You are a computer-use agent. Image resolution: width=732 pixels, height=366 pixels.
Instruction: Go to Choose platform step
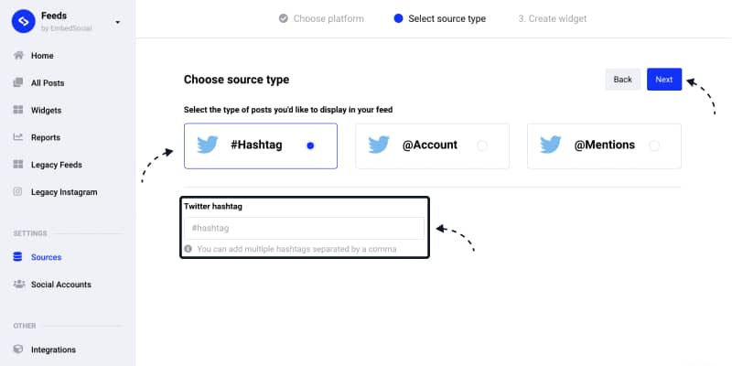pyautogui.click(x=321, y=18)
